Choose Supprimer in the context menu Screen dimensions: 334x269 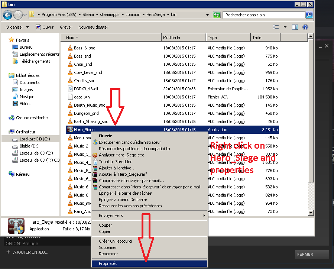click(x=149, y=247)
